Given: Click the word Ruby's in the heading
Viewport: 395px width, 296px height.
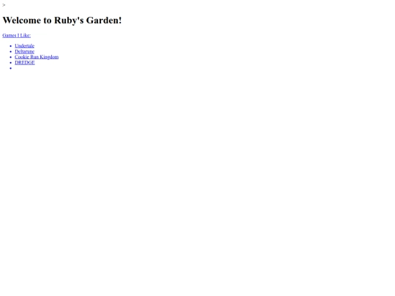Looking at the screenshot, I should (69, 20).
